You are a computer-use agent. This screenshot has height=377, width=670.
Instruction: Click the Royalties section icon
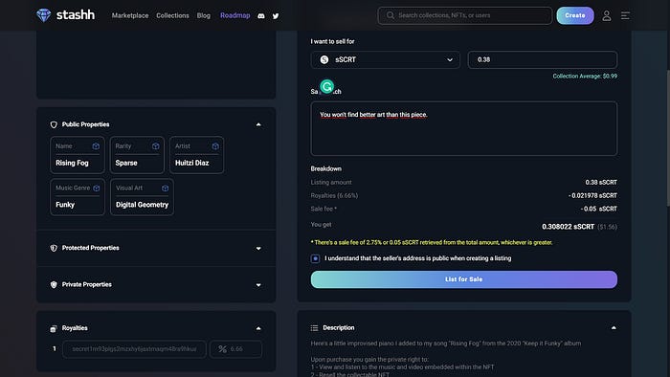[x=54, y=328]
